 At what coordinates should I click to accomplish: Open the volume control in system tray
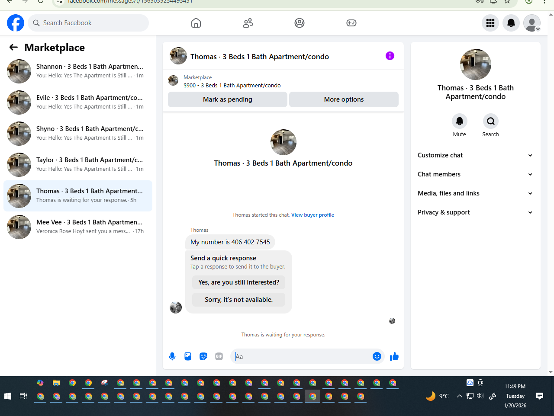pos(480,396)
